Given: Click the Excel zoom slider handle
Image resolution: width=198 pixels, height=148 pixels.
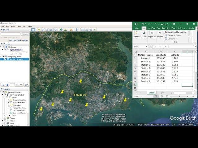Looking at the screenshot, I should click(x=180, y=97).
